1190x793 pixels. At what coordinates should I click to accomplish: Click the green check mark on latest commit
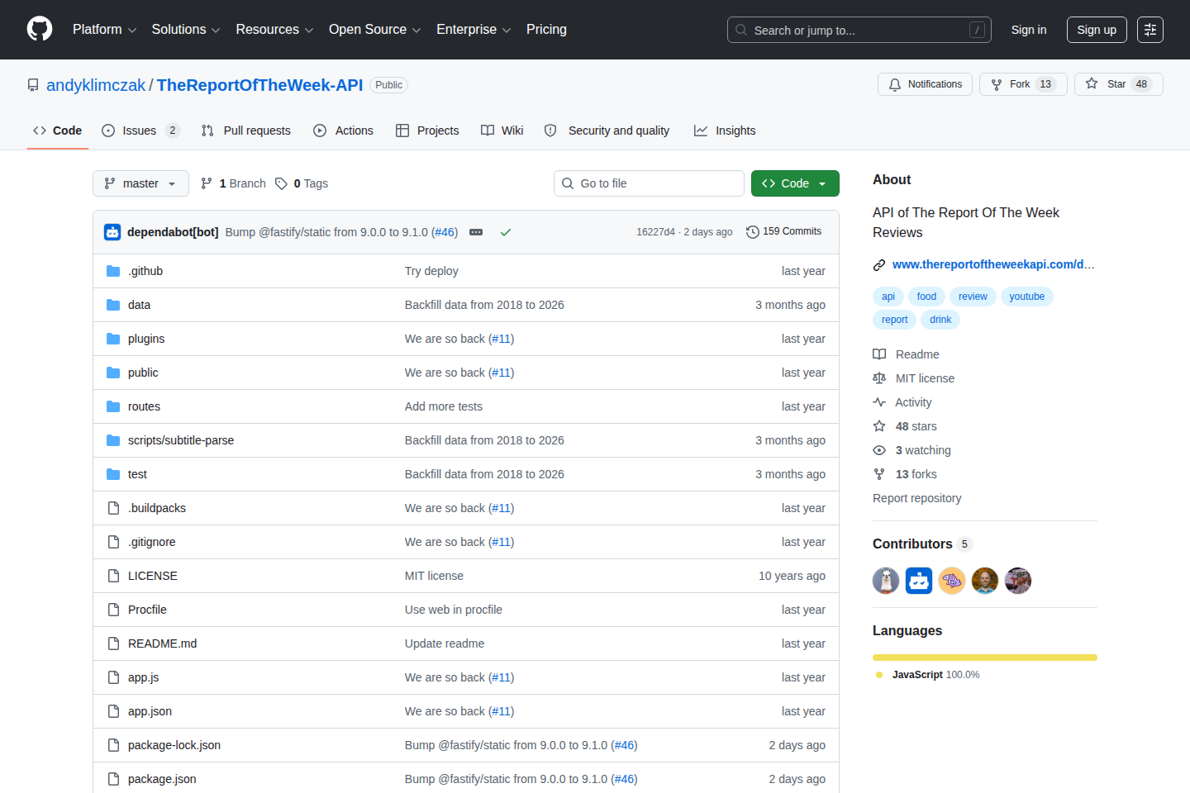click(506, 232)
